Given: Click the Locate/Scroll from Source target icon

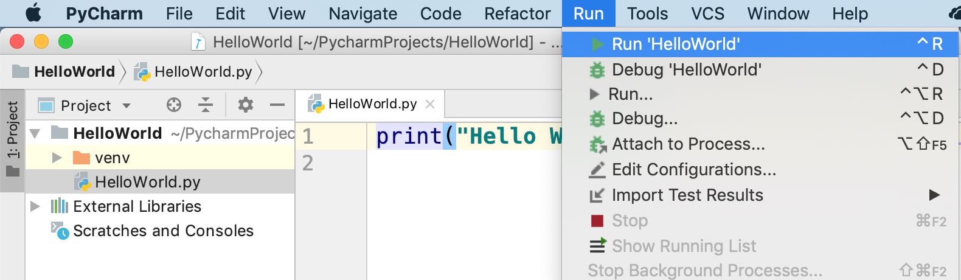Looking at the screenshot, I should [x=174, y=105].
